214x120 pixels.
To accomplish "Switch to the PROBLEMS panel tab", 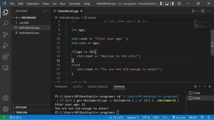I will [61, 87].
